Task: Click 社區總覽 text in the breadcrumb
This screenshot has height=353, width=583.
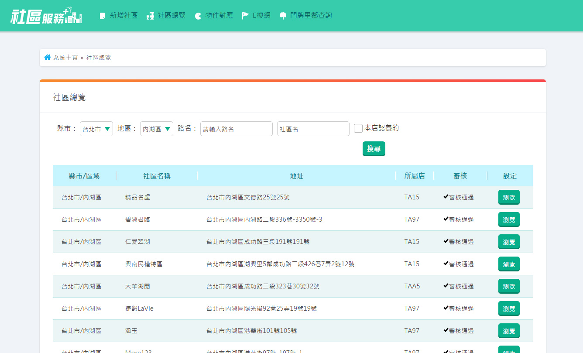Action: click(99, 58)
